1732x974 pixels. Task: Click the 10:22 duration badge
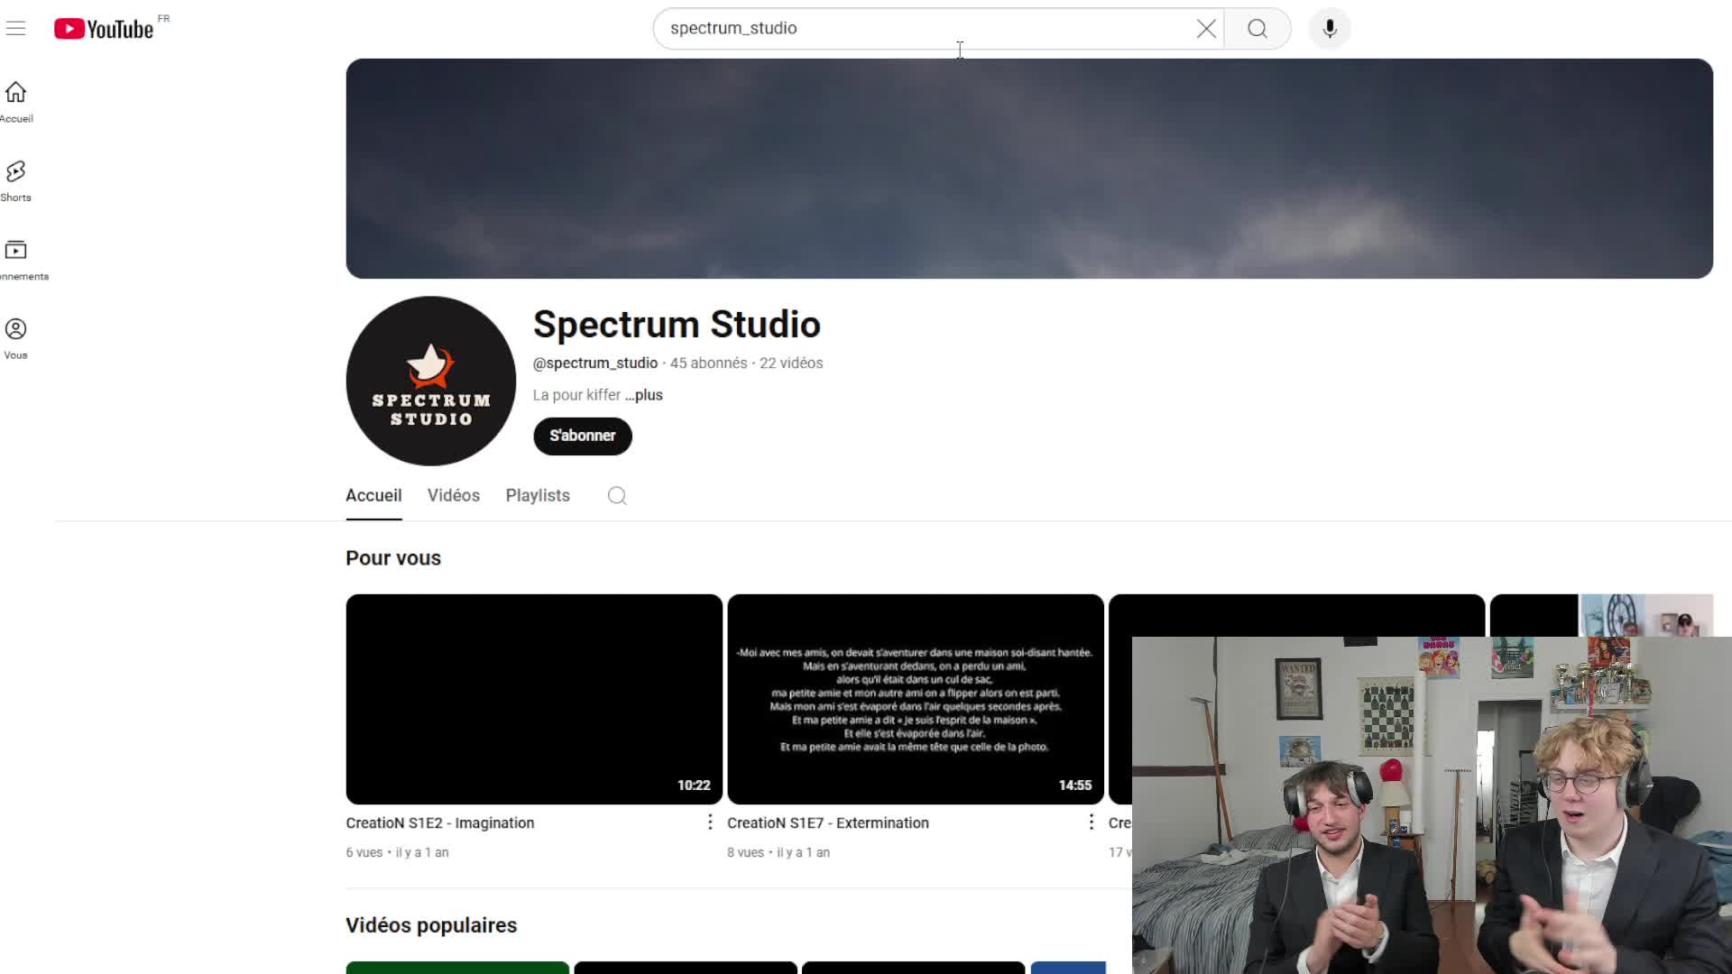pyautogui.click(x=694, y=786)
